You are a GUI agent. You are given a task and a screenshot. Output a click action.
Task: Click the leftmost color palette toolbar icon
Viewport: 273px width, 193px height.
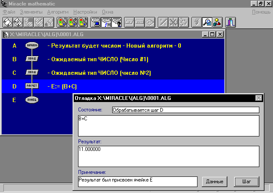click(x=62, y=22)
